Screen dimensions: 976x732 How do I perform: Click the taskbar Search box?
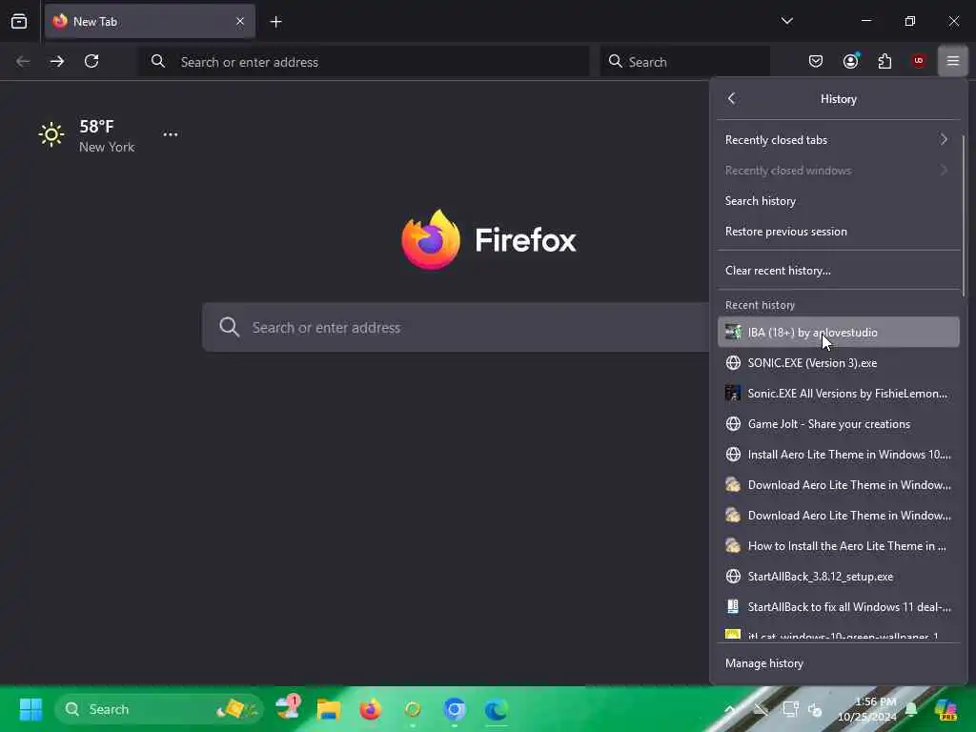[160, 709]
